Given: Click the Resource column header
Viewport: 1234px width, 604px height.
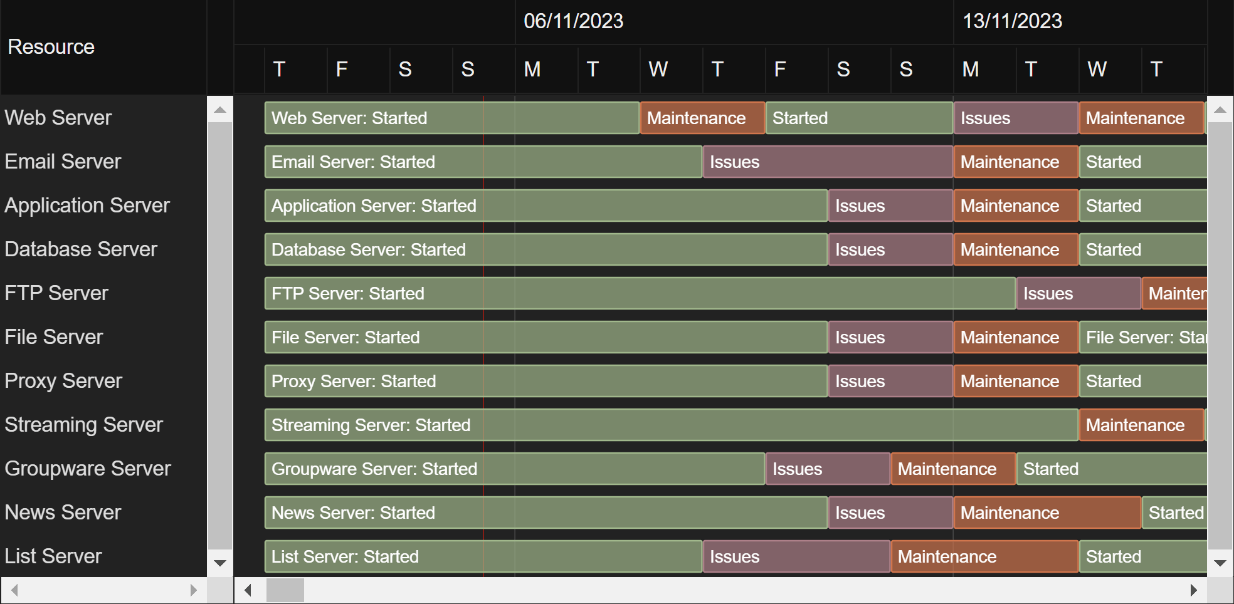Looking at the screenshot, I should pos(50,46).
